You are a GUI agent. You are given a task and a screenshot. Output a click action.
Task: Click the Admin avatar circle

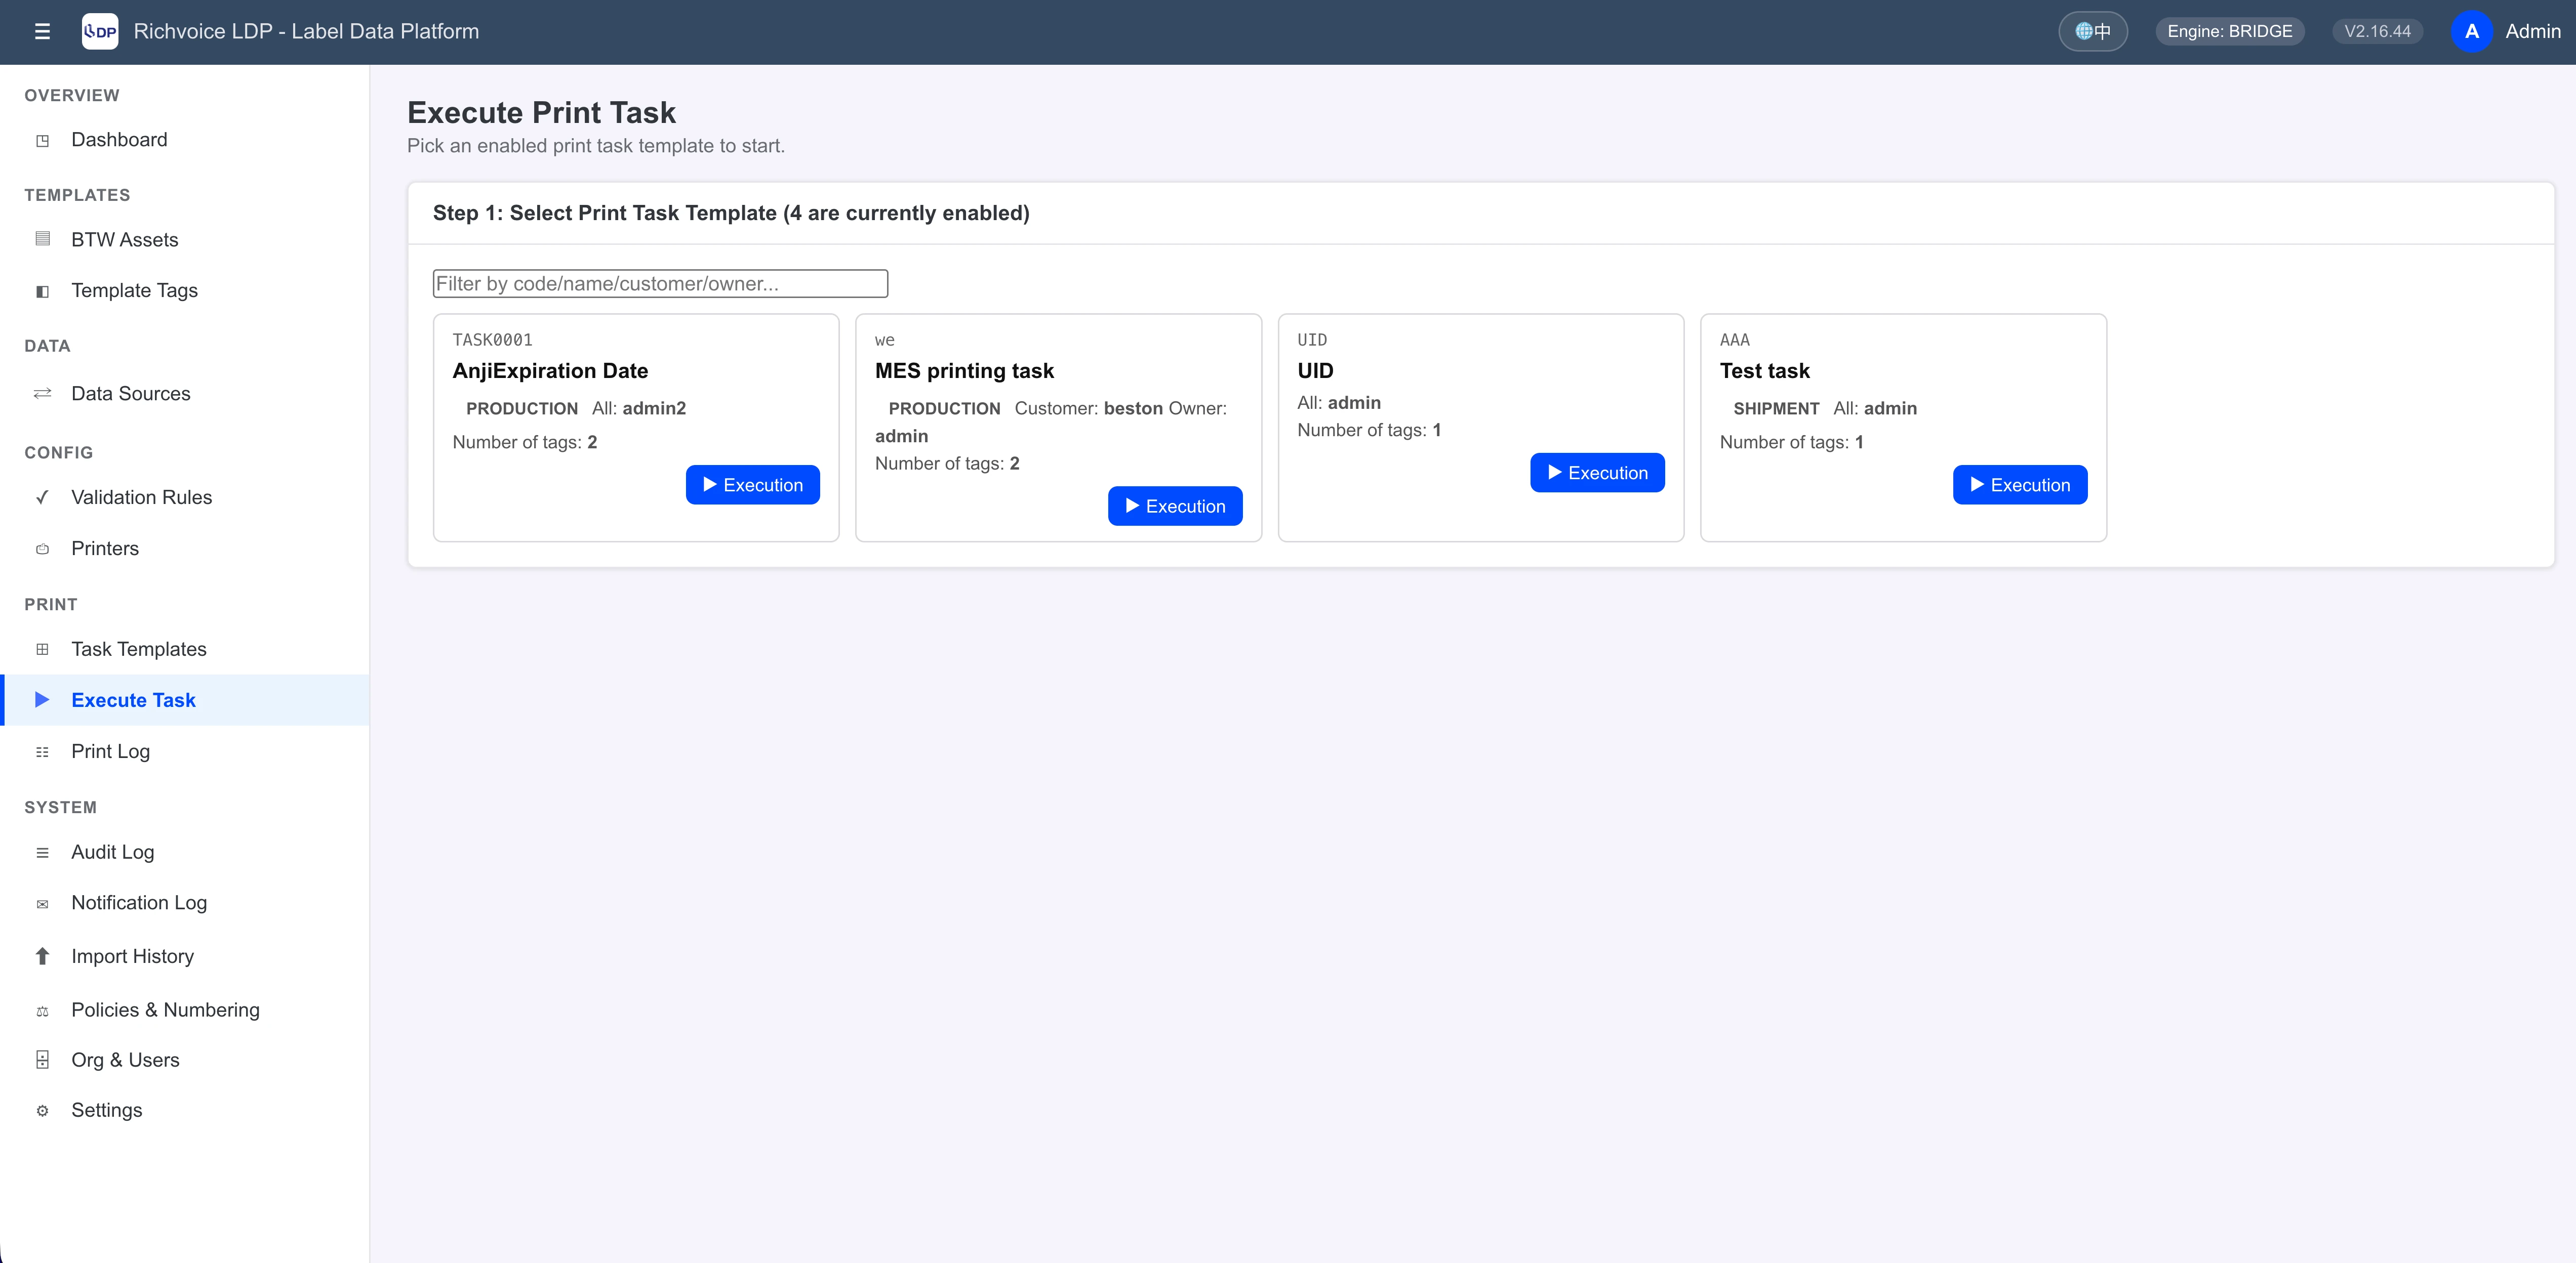click(x=2471, y=32)
